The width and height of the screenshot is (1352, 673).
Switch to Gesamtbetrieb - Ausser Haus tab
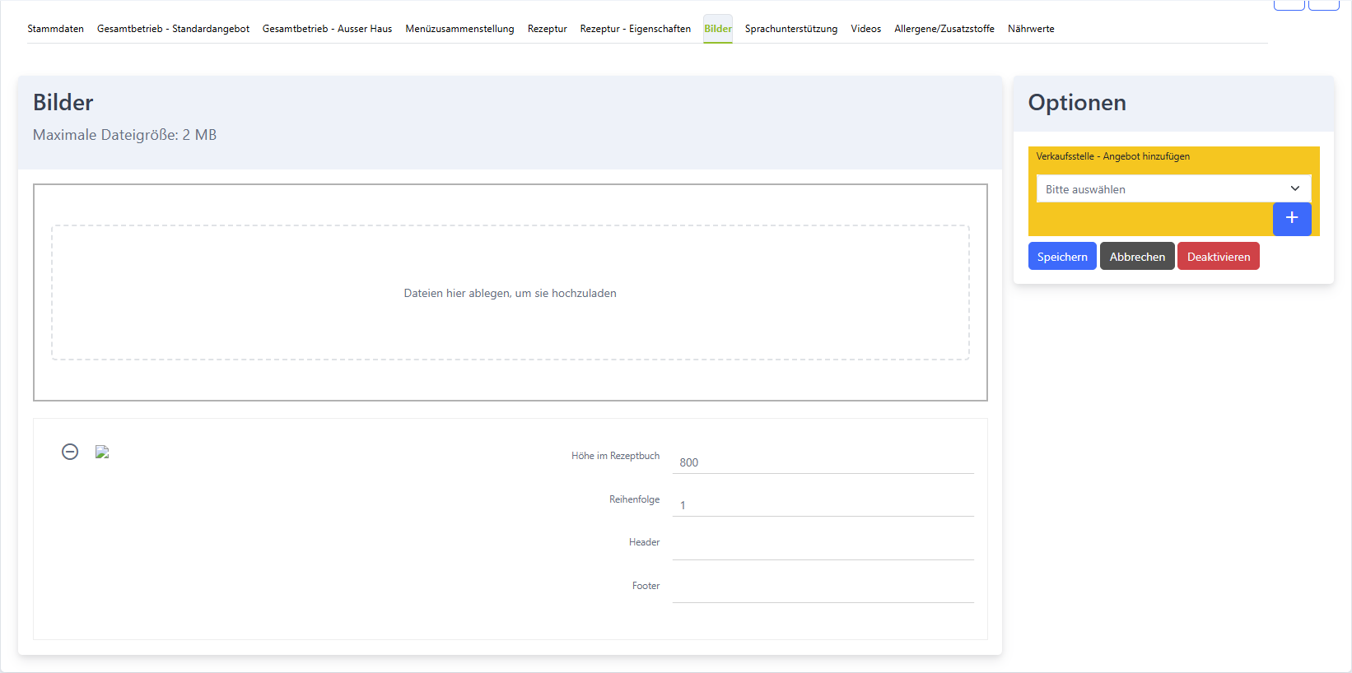(327, 29)
